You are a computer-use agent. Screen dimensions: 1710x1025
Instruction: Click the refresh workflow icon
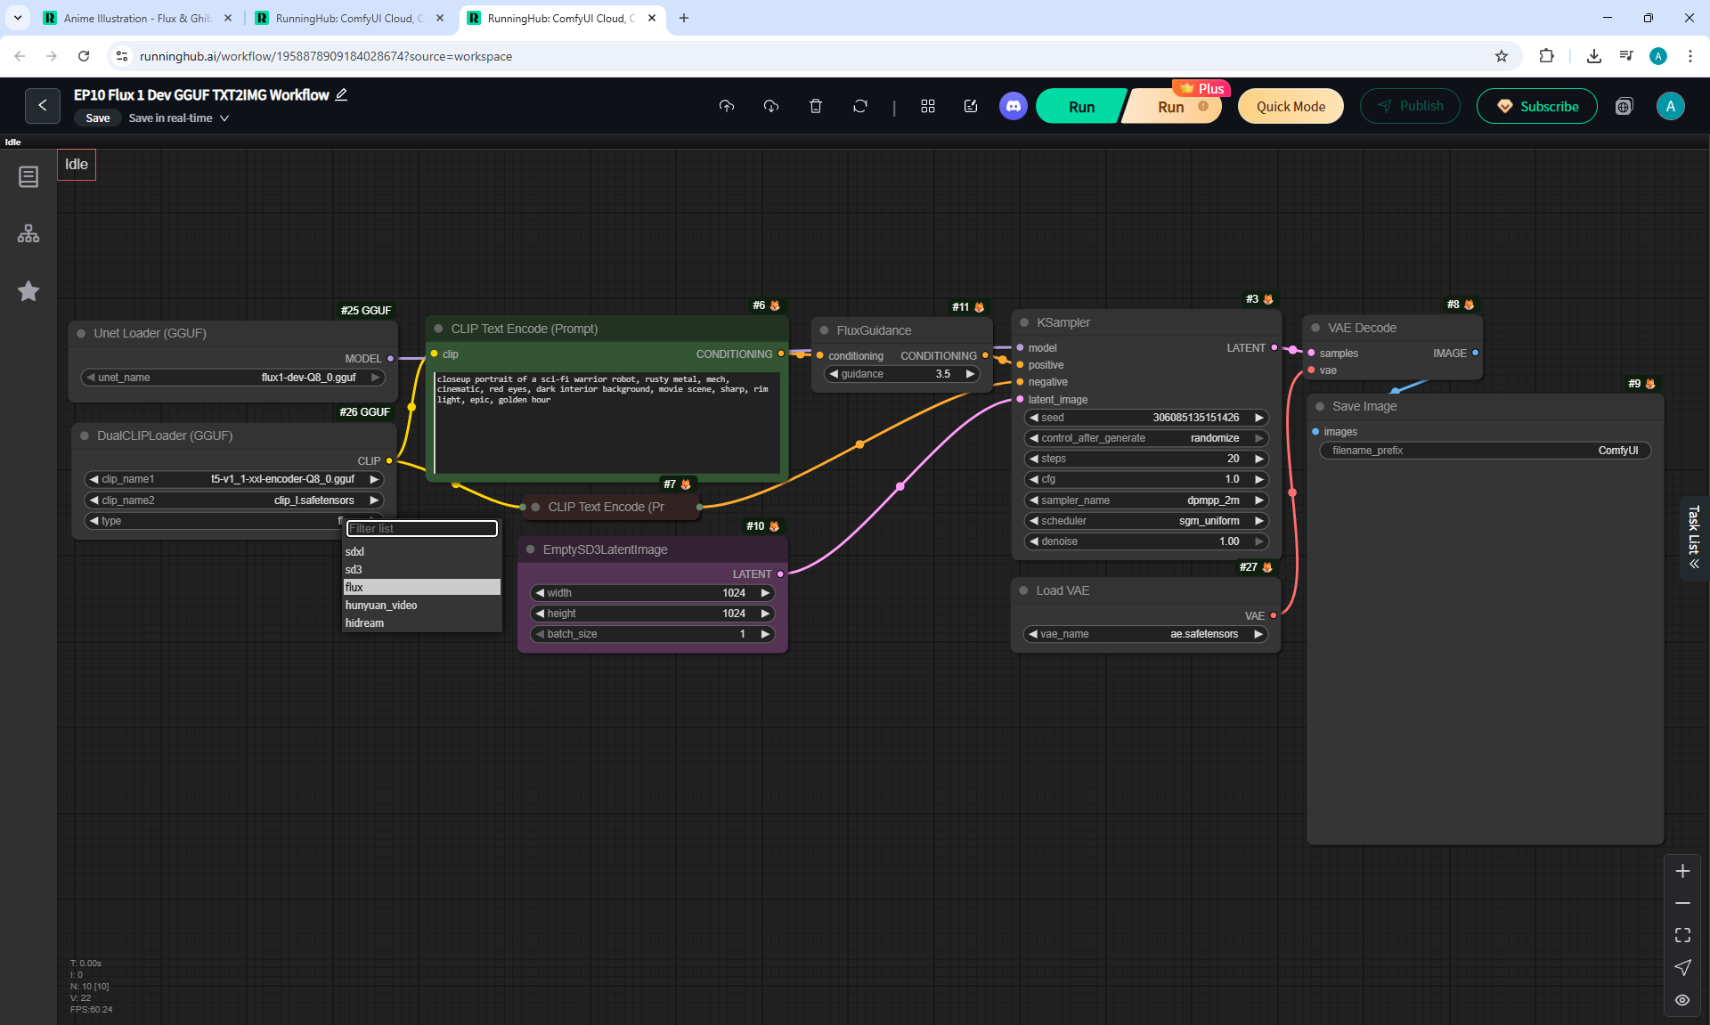click(x=859, y=106)
